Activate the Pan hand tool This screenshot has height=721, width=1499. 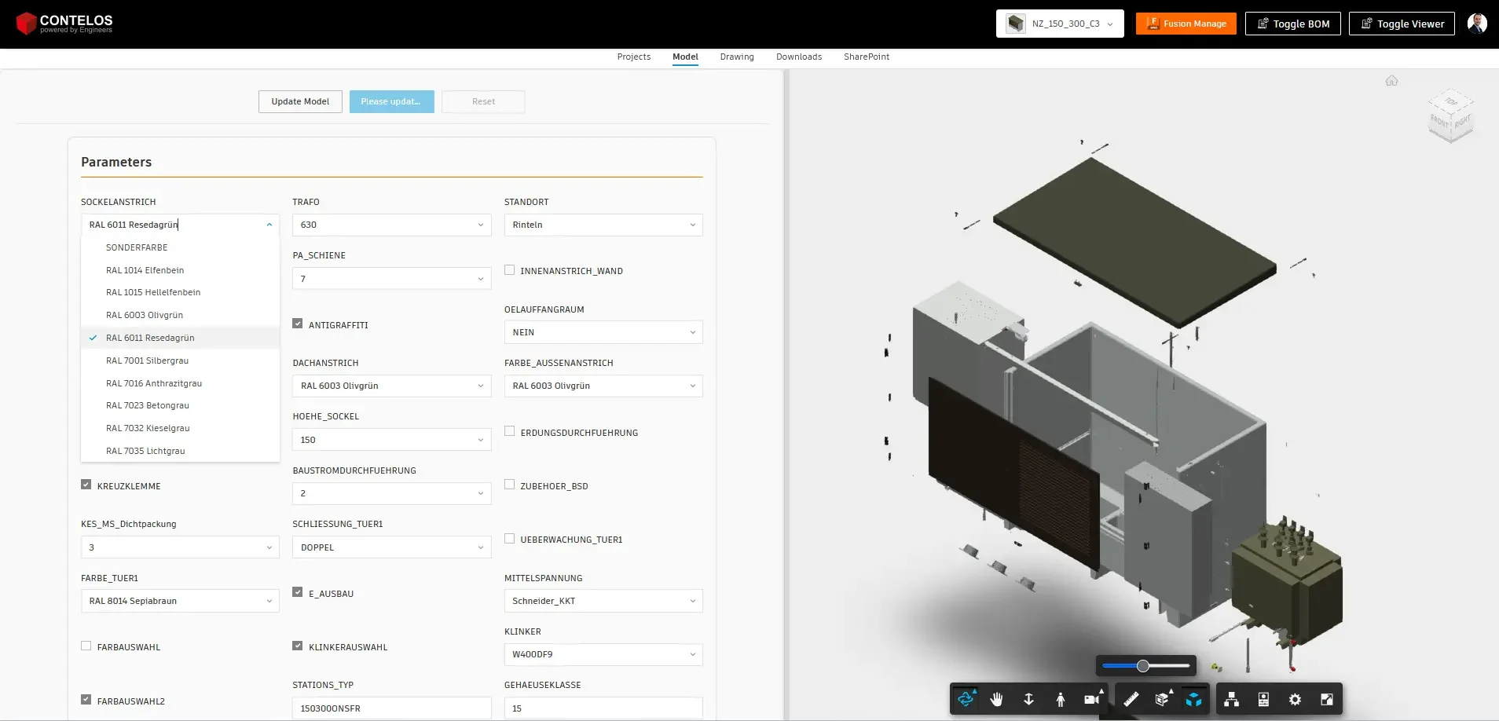pyautogui.click(x=998, y=699)
